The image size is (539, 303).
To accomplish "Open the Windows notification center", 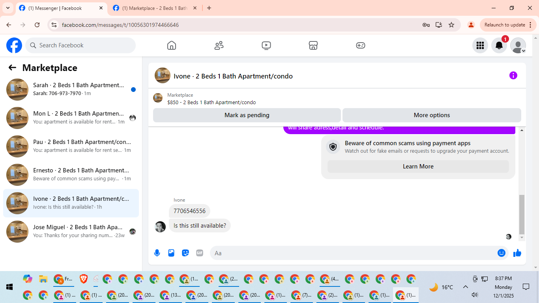I will click(x=526, y=287).
